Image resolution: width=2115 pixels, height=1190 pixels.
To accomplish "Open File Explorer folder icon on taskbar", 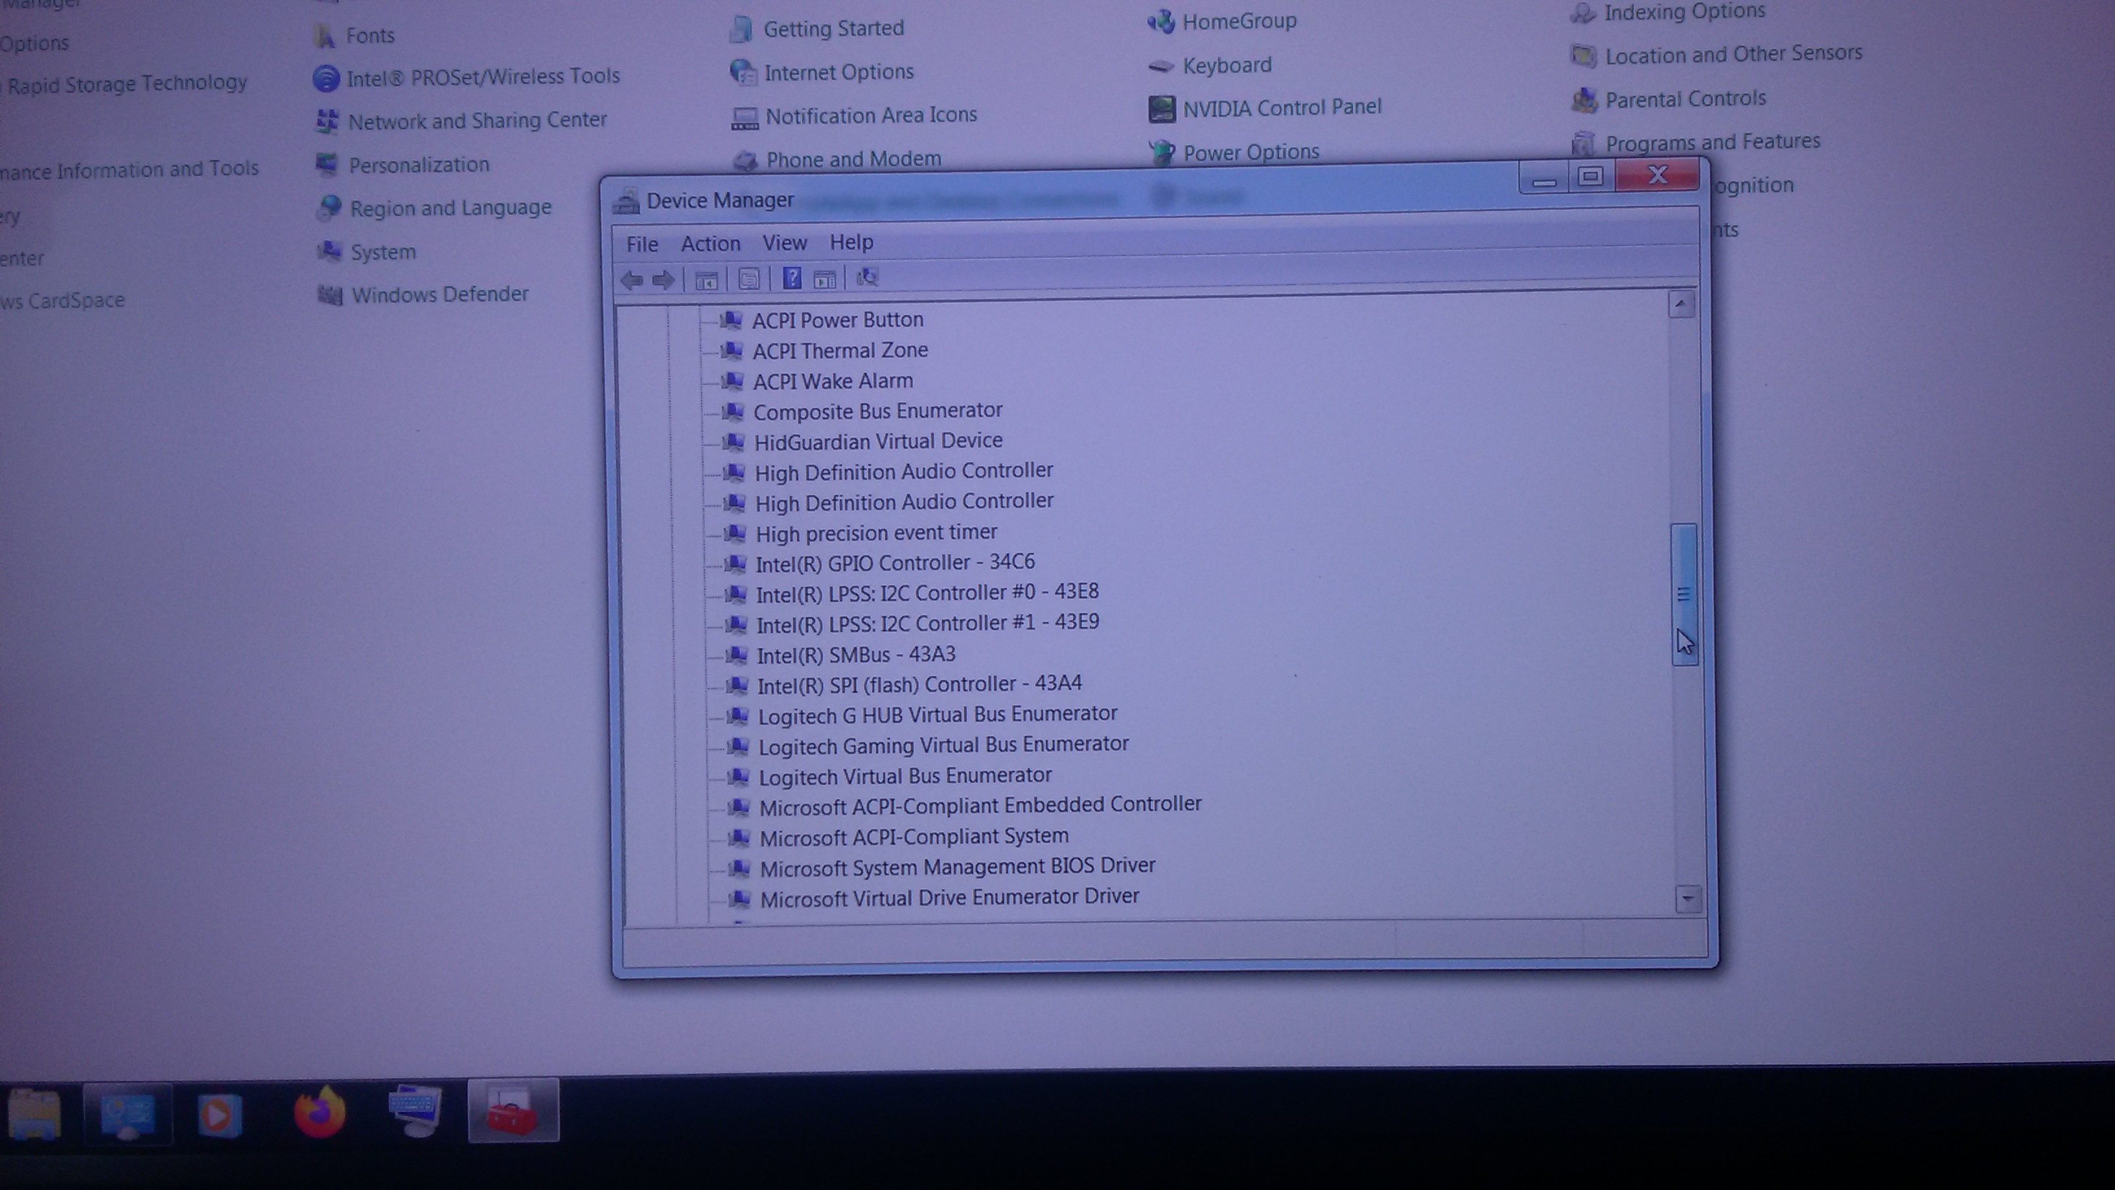I will (x=34, y=1114).
